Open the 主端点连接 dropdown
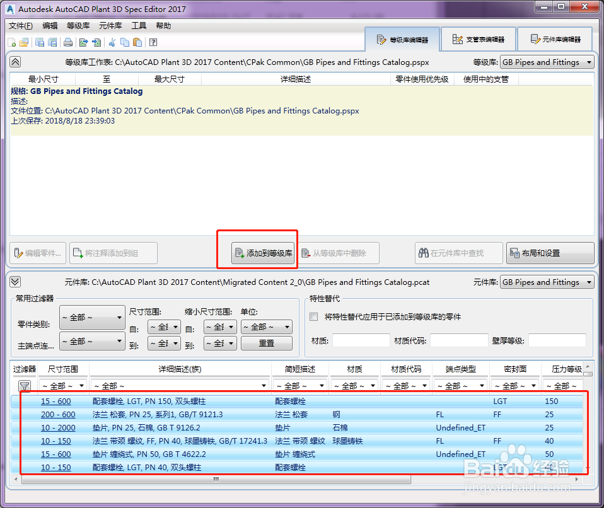The height and width of the screenshot is (508, 604). [x=92, y=341]
